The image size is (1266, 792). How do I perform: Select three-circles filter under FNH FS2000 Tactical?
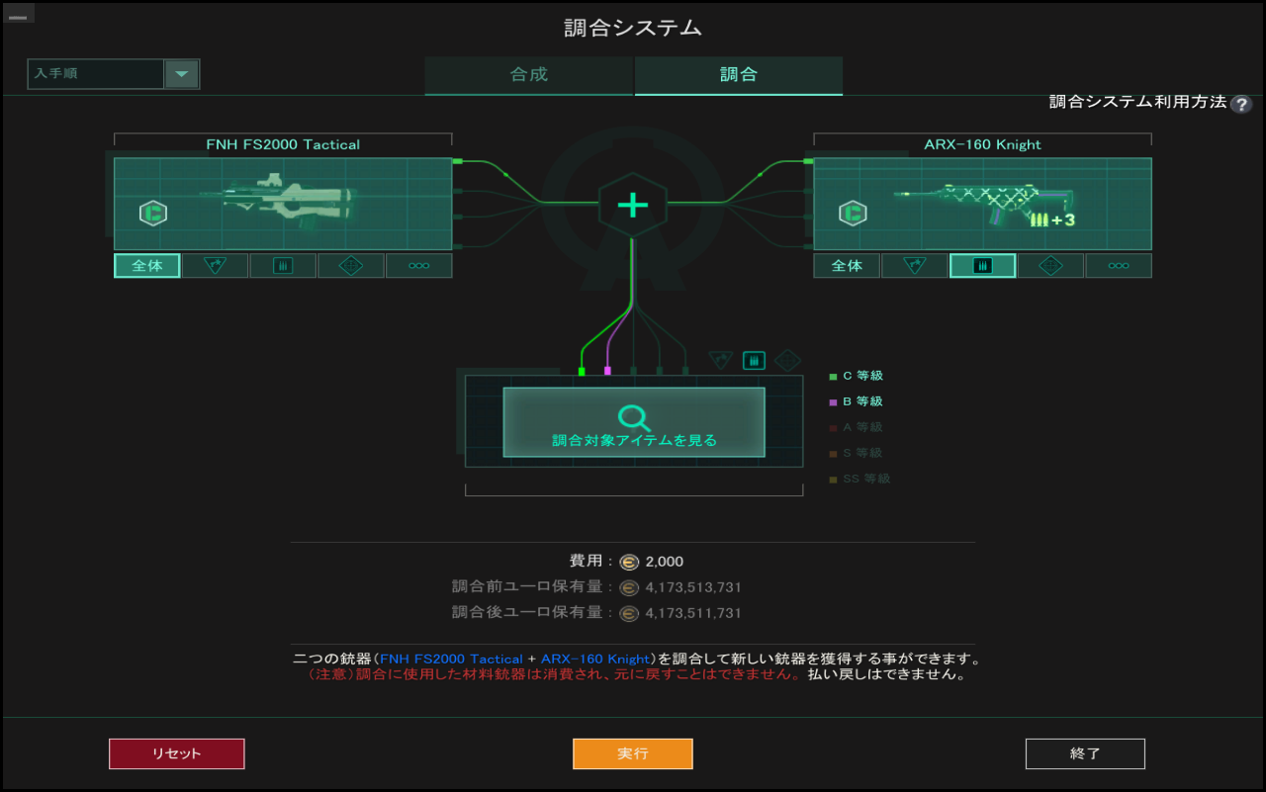(418, 266)
